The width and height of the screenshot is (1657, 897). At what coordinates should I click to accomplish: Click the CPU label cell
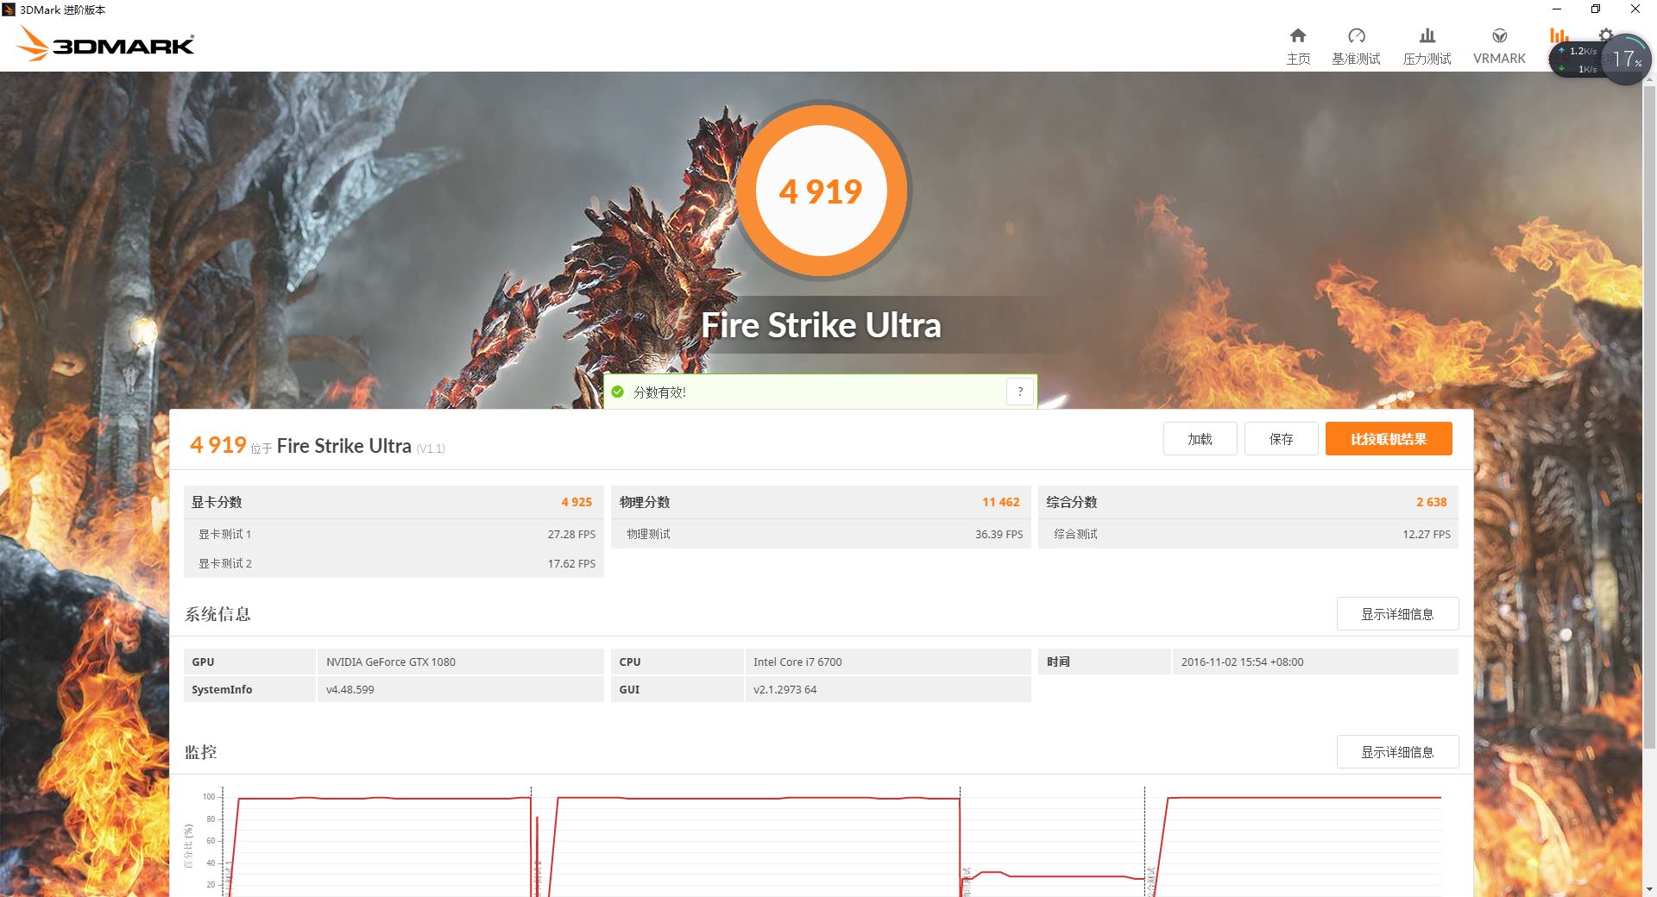677,662
